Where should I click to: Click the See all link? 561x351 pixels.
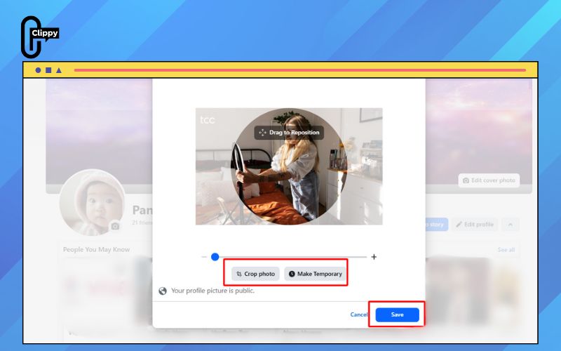point(506,250)
